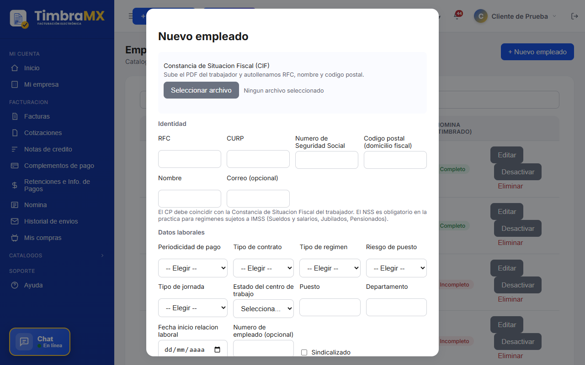Viewport: 585px width, 365px height.
Task: Open the Tipo de contrato dropdown
Action: tap(264, 268)
